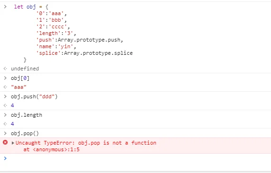The width and height of the screenshot is (271, 173).
Task: Select the '1':'bbb' property line
Action: point(52,20)
